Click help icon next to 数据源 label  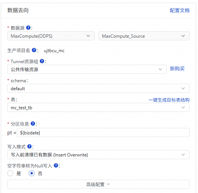[28, 27]
